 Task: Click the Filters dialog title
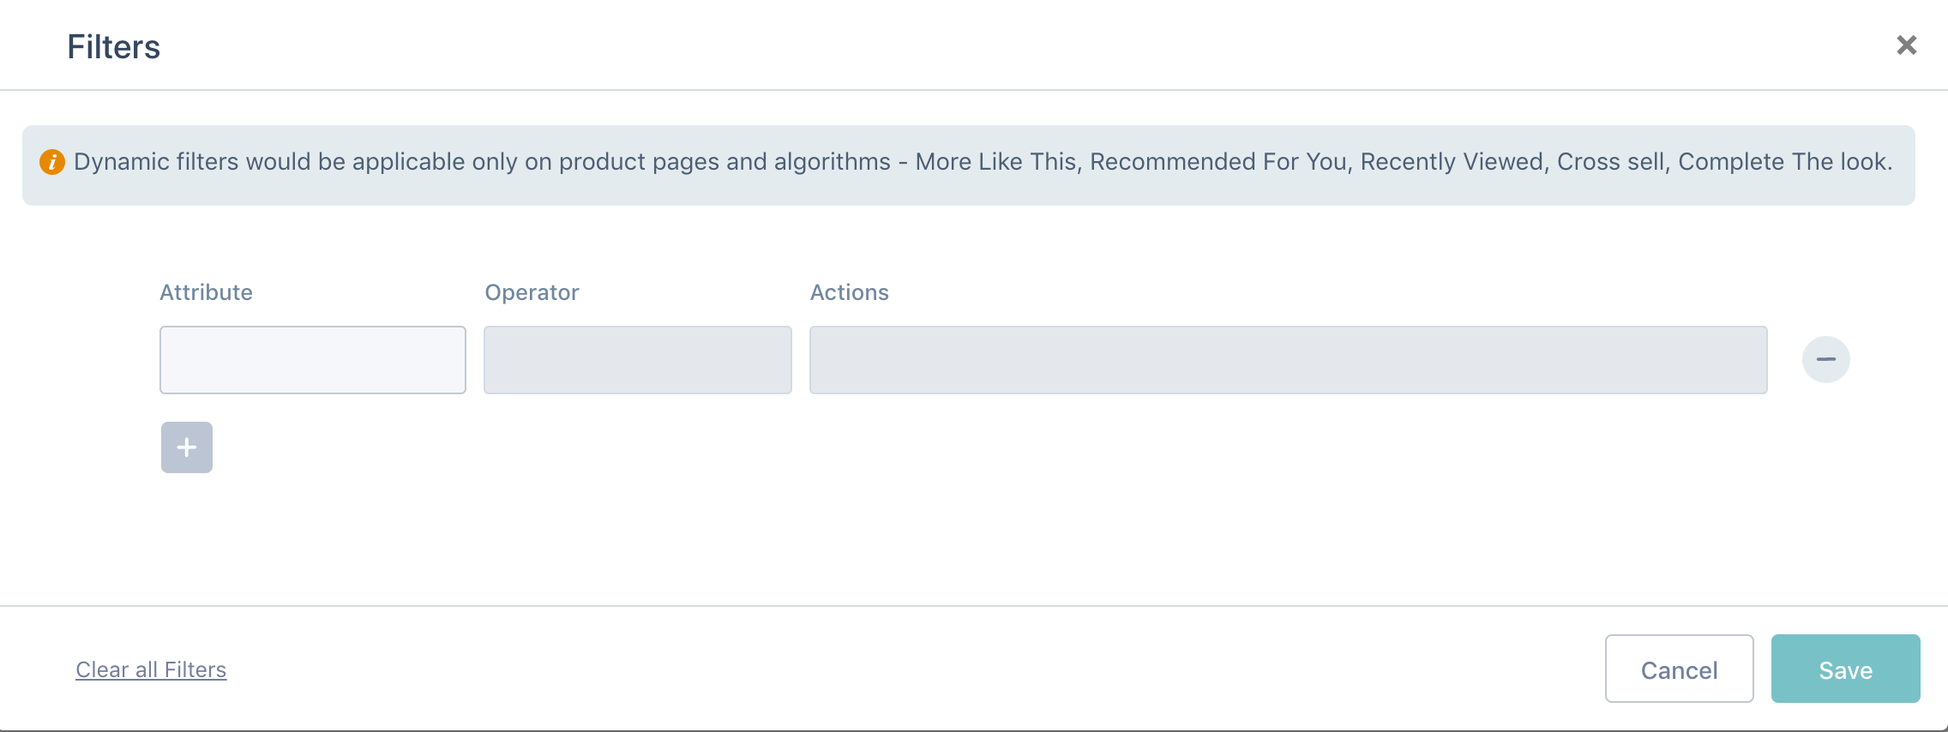click(x=114, y=47)
